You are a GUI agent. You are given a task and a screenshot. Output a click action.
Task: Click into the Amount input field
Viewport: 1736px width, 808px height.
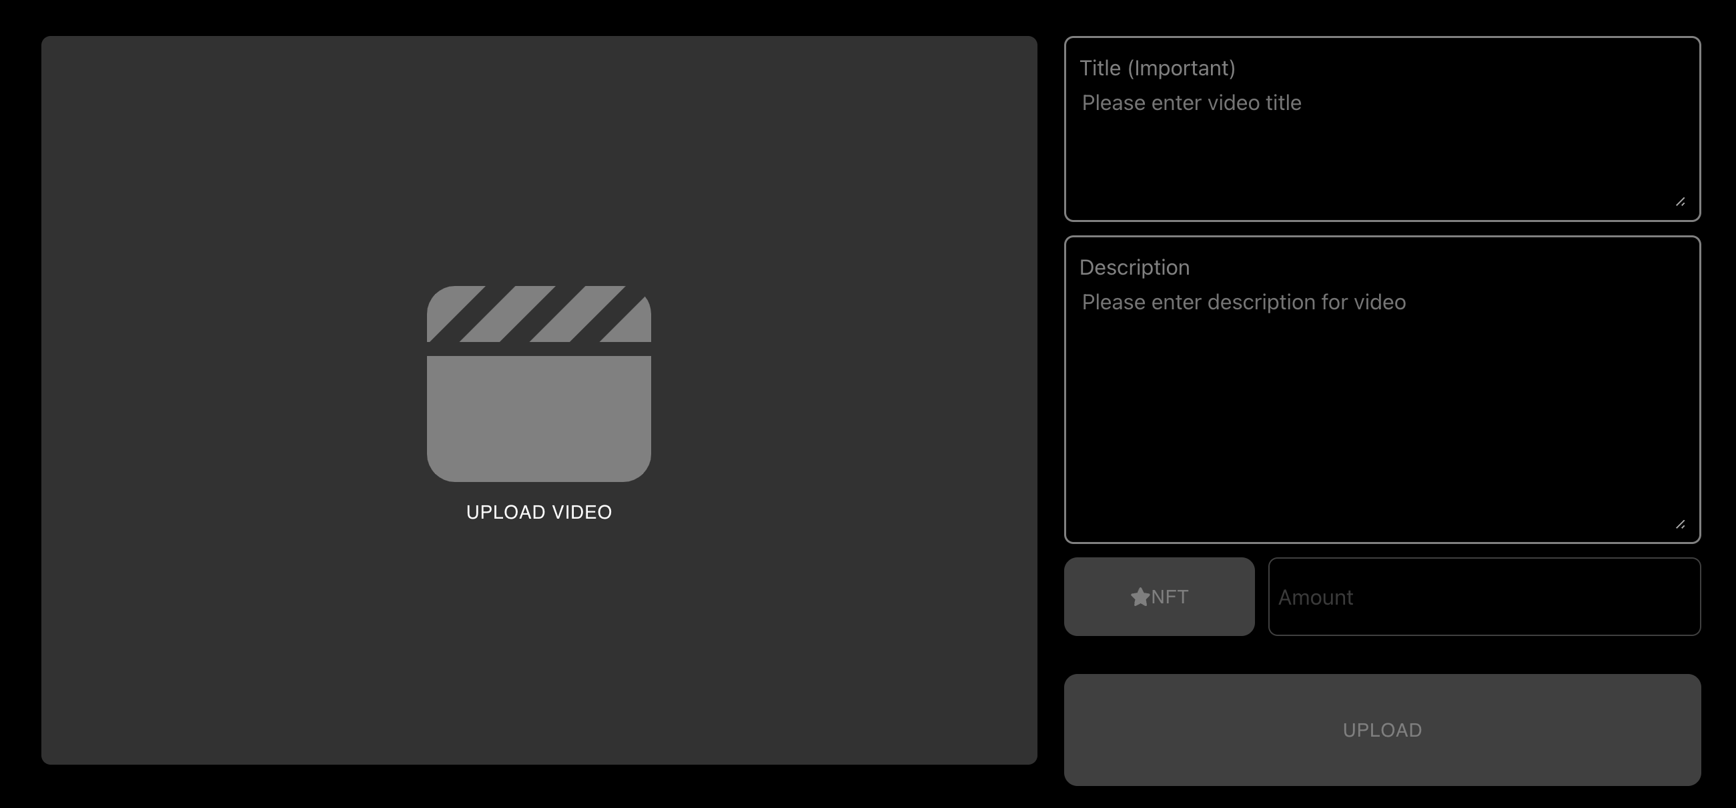[1484, 597]
